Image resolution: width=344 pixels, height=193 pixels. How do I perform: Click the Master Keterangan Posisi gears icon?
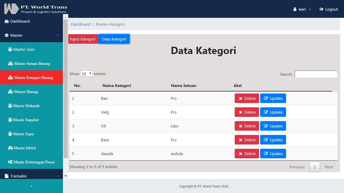tap(10, 162)
